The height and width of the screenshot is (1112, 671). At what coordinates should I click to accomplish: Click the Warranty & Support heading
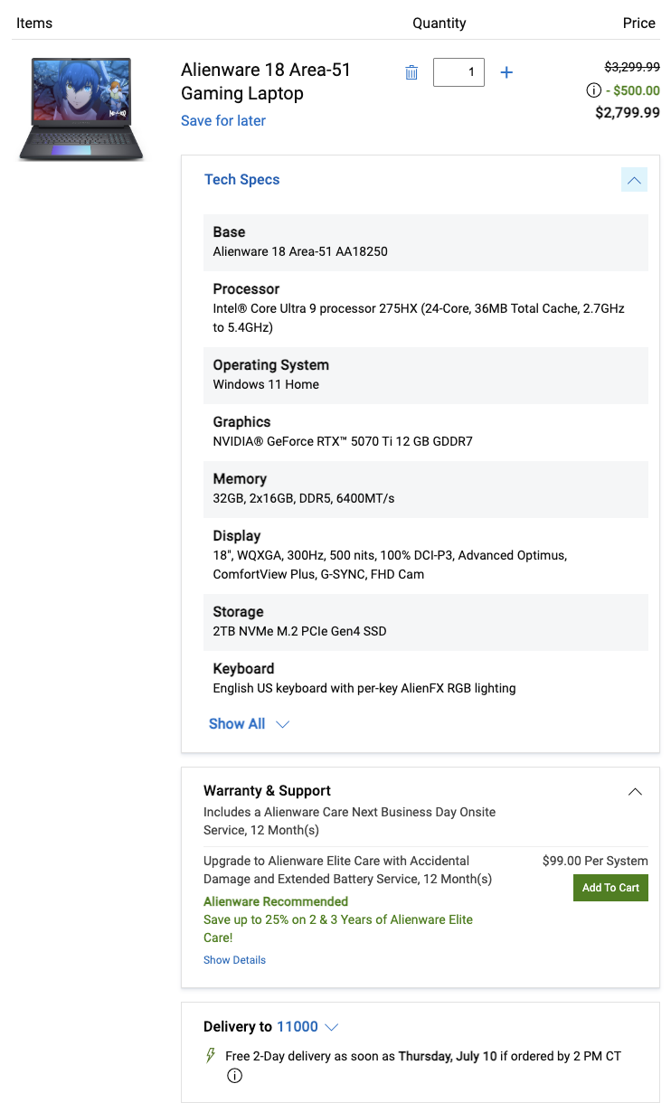point(267,791)
